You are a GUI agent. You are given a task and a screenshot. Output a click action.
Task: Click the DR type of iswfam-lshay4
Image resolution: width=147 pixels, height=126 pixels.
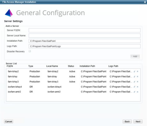(31, 87)
